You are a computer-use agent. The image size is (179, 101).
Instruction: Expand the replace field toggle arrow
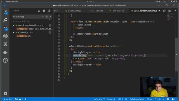[11, 17]
